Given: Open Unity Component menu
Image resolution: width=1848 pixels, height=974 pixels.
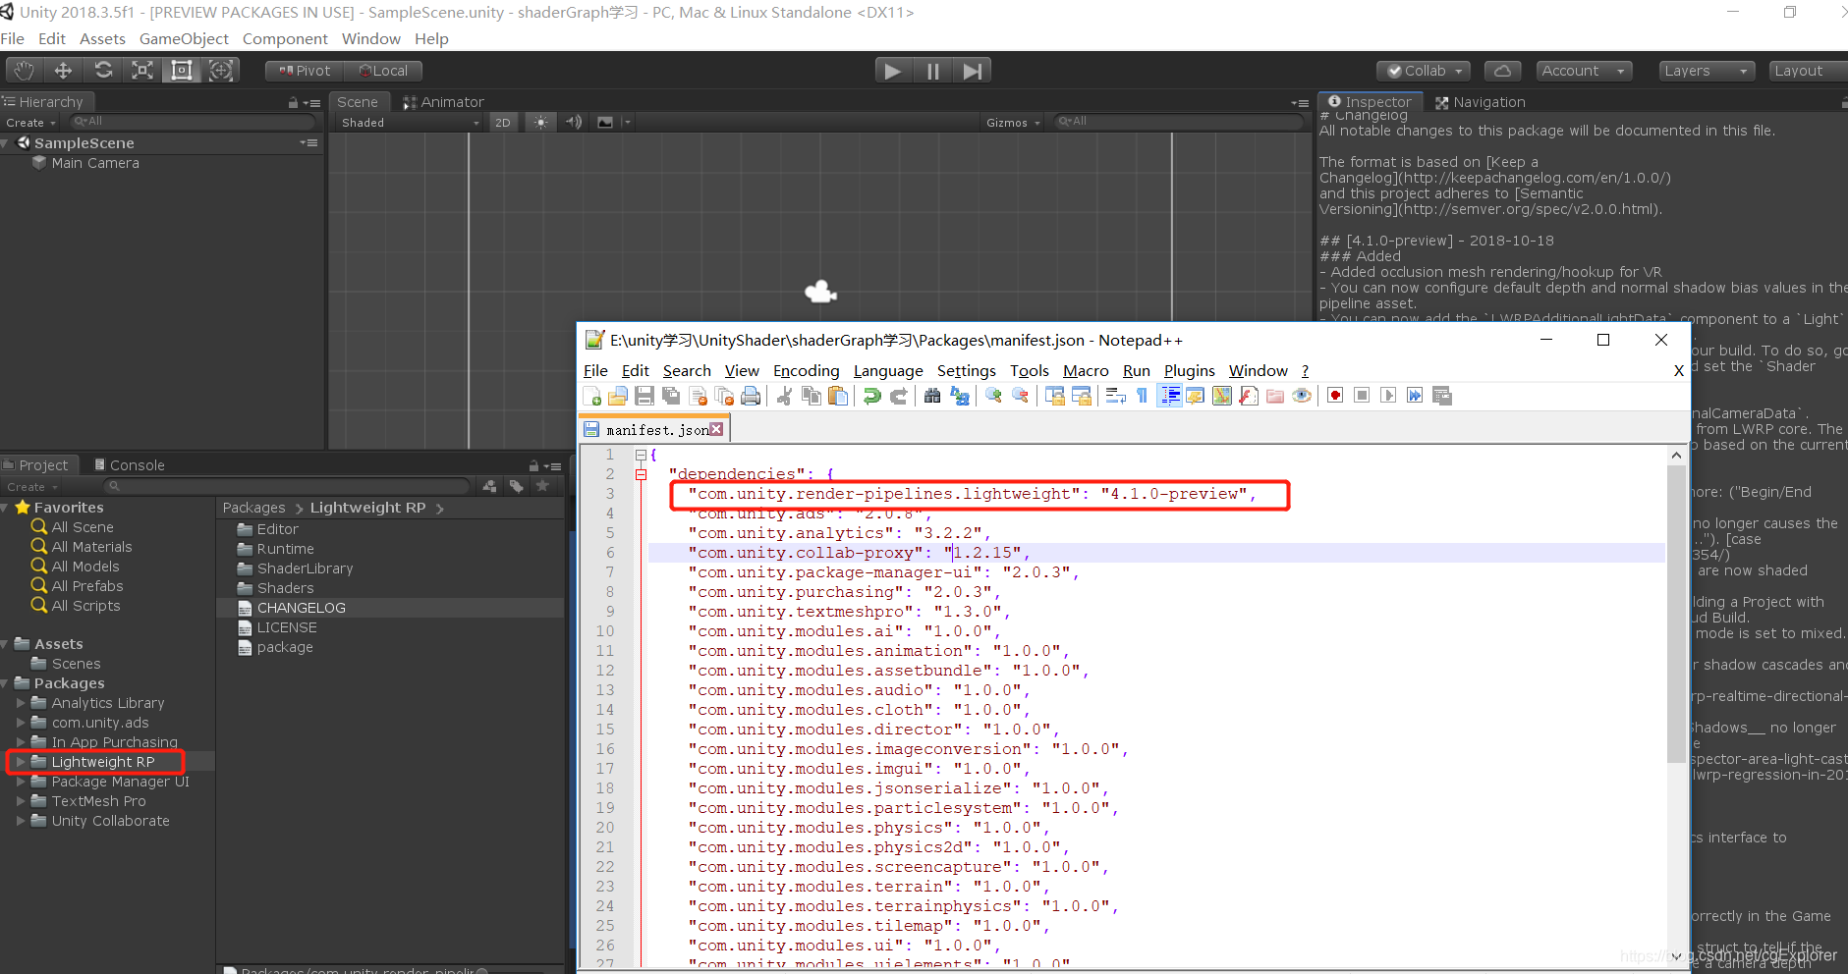Looking at the screenshot, I should [285, 39].
